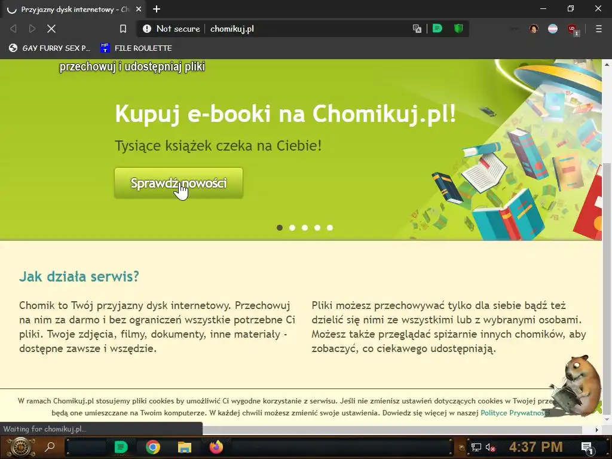Open the striped flag extension icon
612x459 pixels.
point(553,29)
